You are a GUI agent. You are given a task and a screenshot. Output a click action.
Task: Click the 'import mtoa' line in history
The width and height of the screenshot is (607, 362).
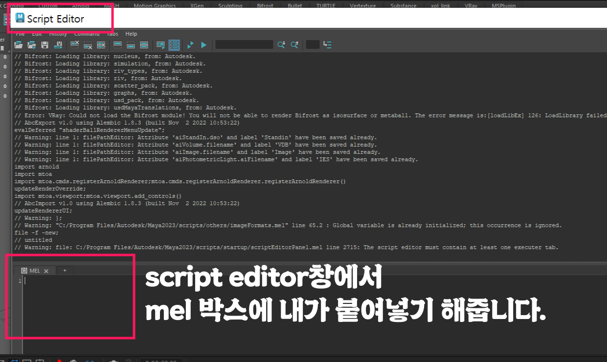pos(33,174)
